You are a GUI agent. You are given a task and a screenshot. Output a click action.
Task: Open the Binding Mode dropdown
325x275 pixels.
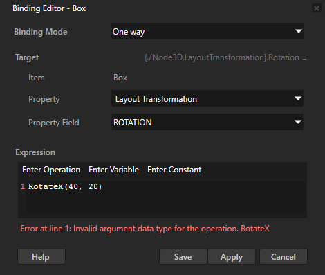[207, 31]
